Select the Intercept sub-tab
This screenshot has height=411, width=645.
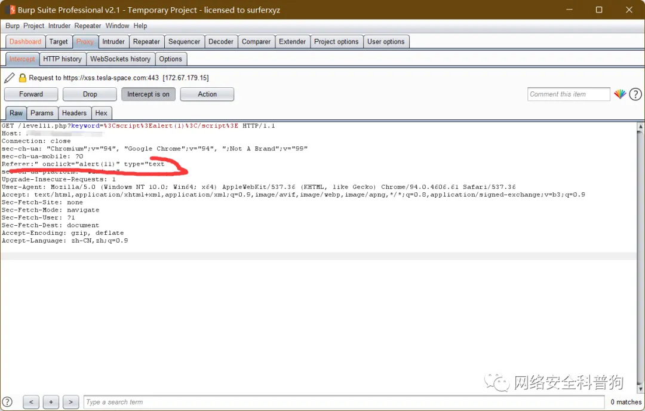(x=22, y=59)
